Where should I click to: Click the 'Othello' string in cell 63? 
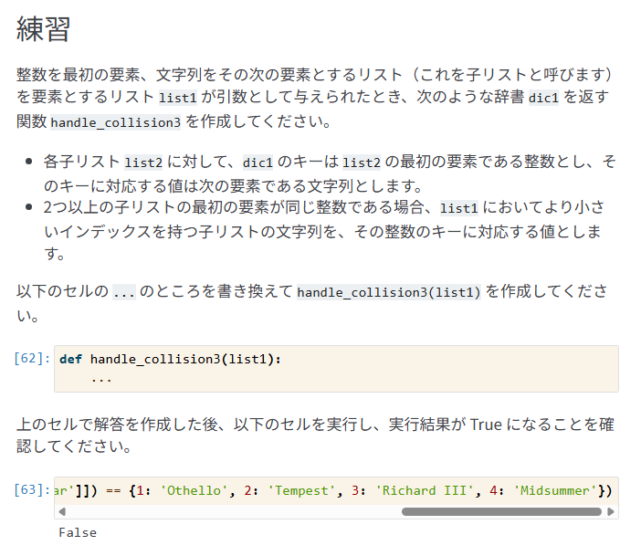192,490
